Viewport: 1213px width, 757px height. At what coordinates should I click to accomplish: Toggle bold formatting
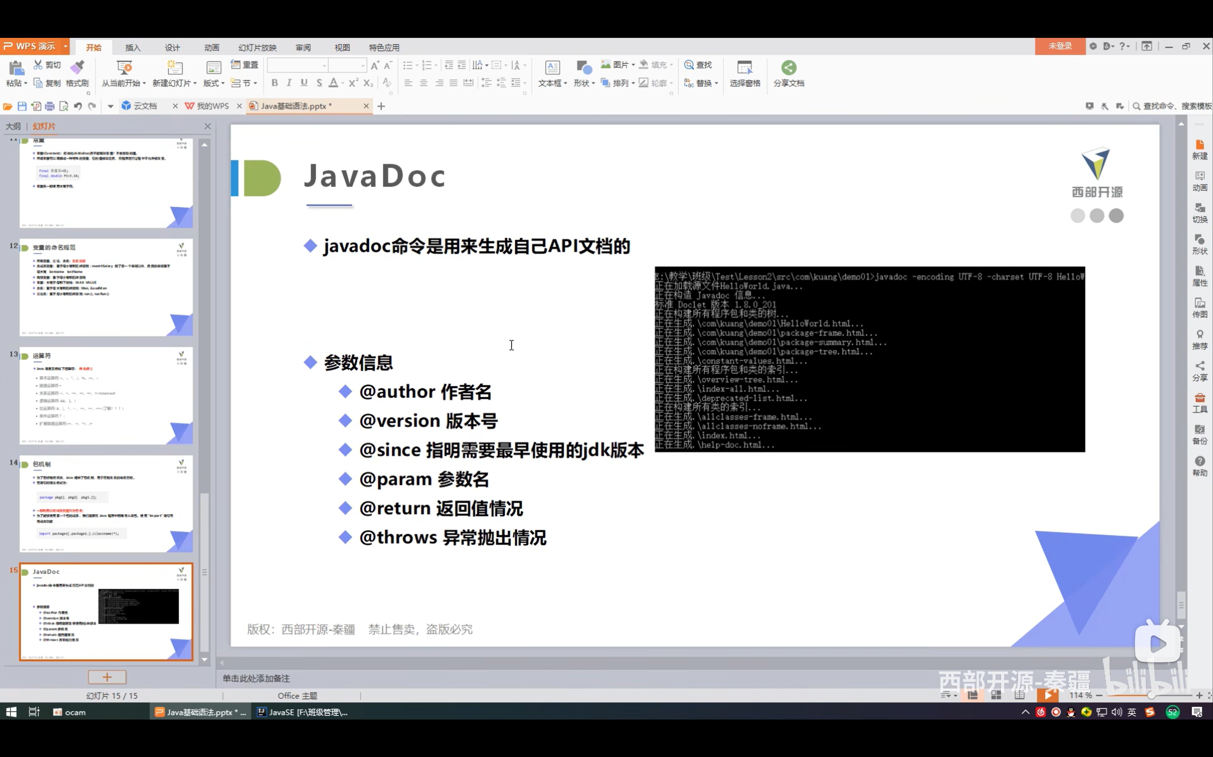coord(274,82)
